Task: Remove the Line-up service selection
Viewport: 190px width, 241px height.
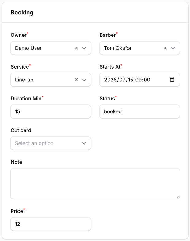Action: click(x=76, y=80)
